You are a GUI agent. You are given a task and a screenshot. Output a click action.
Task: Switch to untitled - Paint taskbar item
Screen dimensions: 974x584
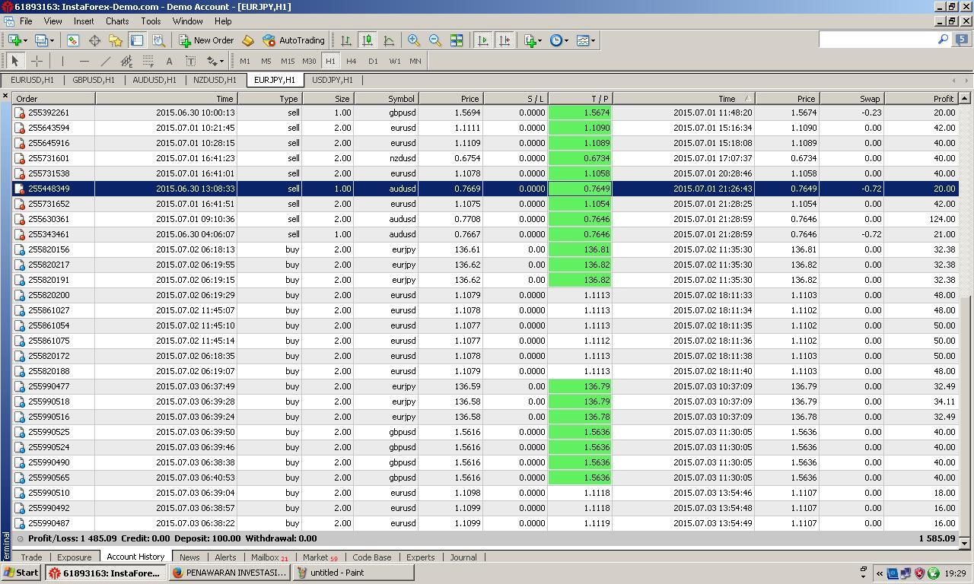(354, 573)
